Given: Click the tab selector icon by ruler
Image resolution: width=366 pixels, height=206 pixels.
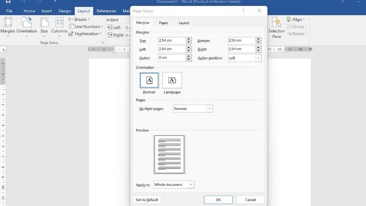Looking at the screenshot, I should point(4,49).
